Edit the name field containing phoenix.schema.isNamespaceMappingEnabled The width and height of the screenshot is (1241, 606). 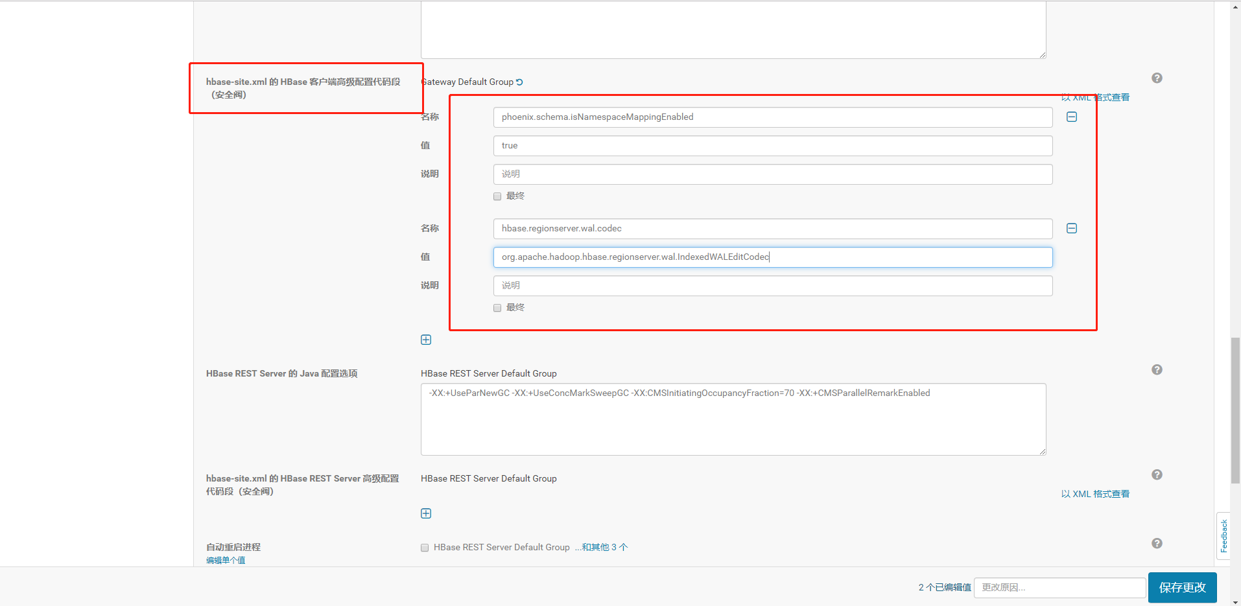773,117
